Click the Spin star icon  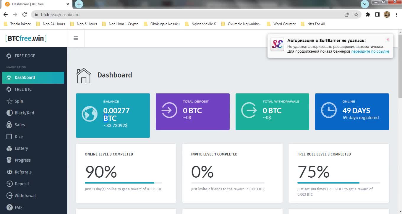(x=9, y=101)
